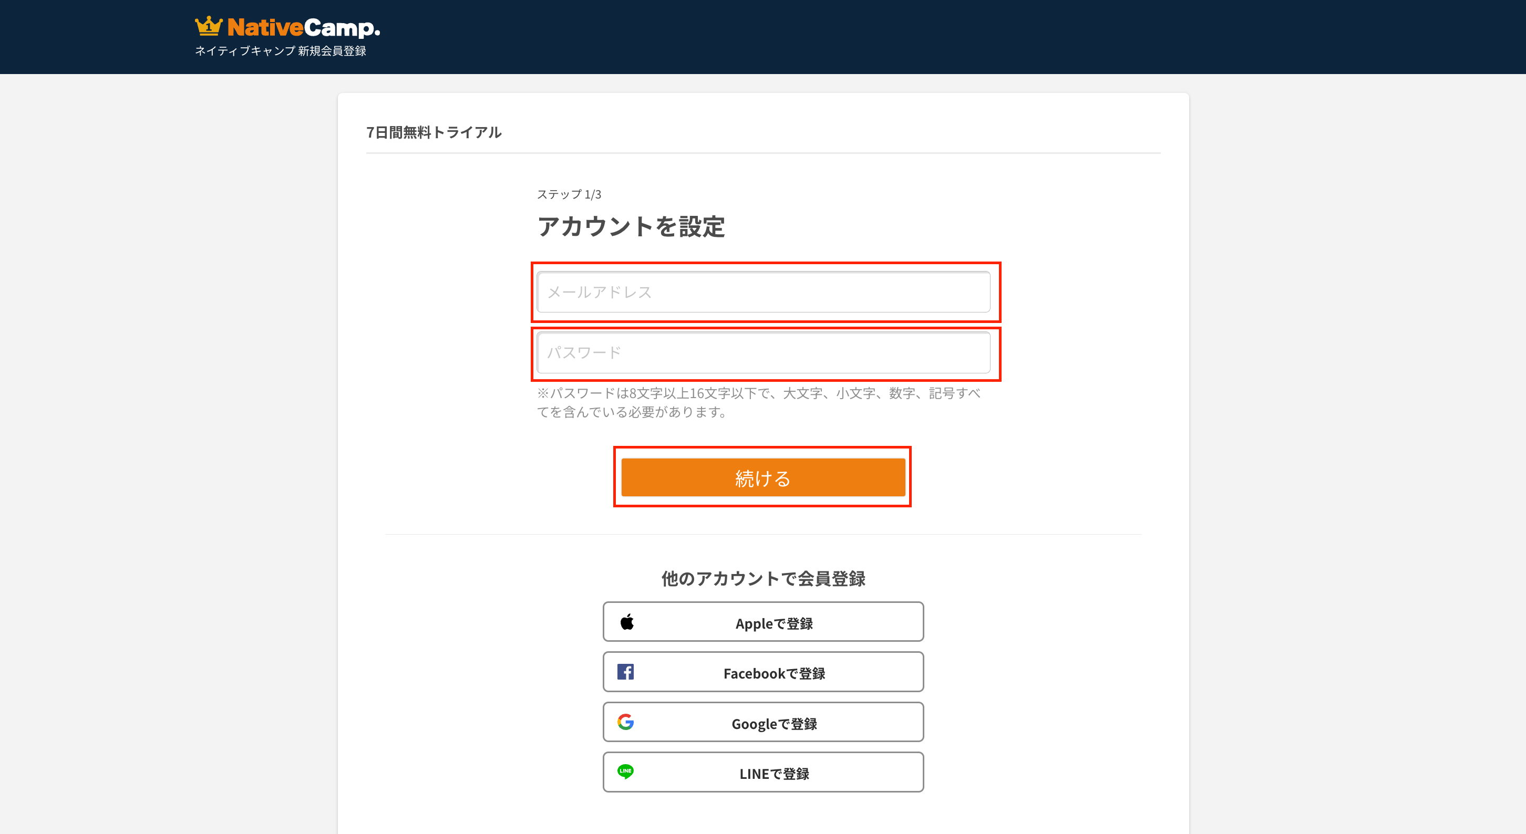Viewport: 1526px width, 834px height.
Task: Click the 他のアカウントで会員登録 heading
Action: click(763, 578)
